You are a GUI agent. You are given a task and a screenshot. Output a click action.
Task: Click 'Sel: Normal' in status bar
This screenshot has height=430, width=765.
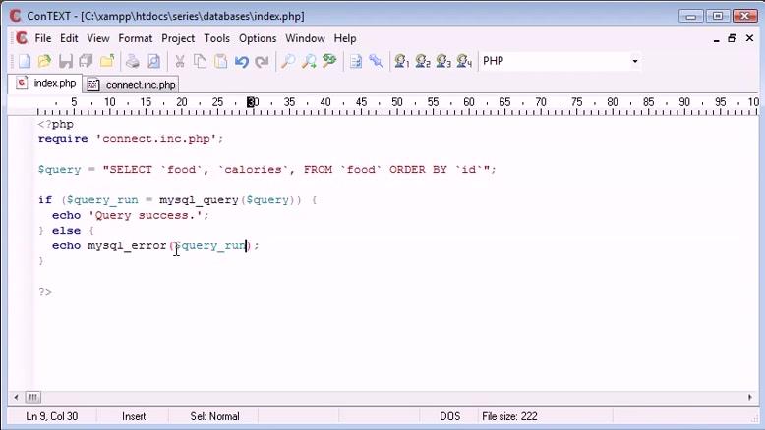[214, 417]
